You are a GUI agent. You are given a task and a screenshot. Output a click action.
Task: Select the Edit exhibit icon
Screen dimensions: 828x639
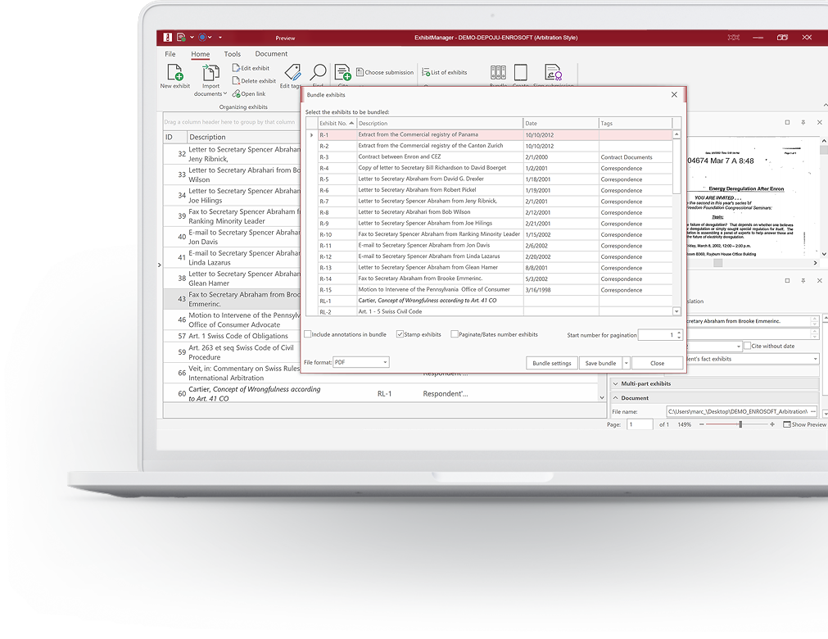(236, 68)
